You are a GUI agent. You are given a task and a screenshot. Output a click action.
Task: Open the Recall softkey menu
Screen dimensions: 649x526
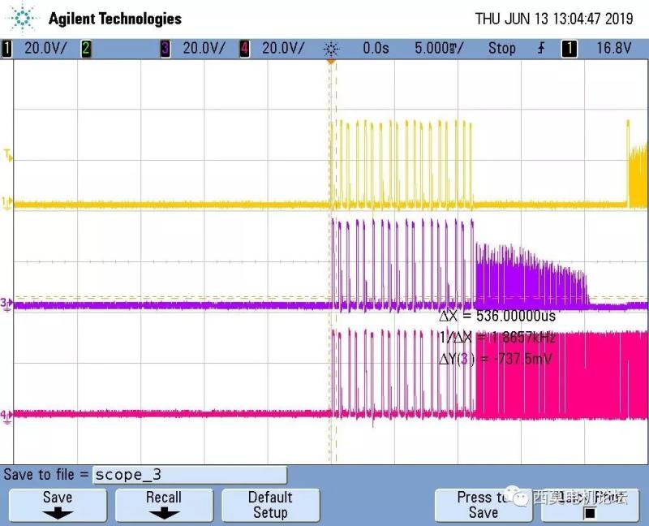[164, 505]
